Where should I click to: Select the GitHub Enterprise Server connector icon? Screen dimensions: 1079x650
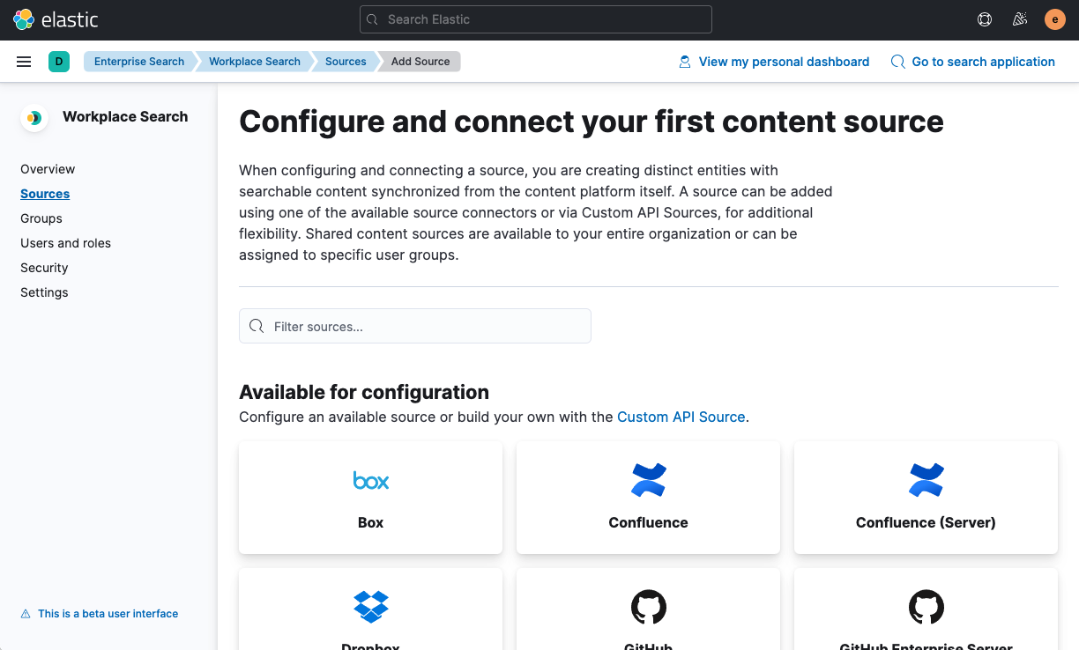(x=926, y=607)
